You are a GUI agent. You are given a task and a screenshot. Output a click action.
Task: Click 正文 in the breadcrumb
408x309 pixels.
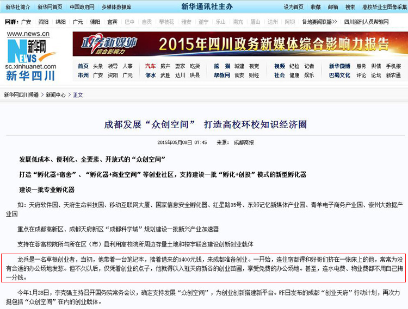(x=78, y=95)
